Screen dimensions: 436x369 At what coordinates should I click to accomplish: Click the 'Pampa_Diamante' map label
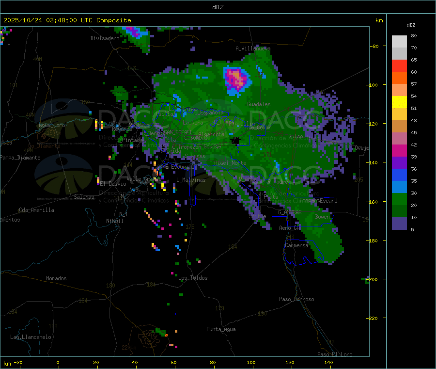(20, 158)
